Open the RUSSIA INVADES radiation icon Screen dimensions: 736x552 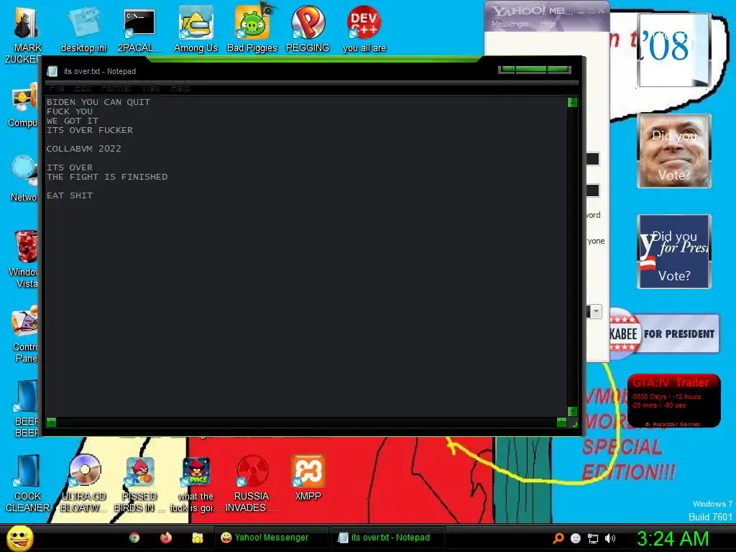click(x=252, y=484)
